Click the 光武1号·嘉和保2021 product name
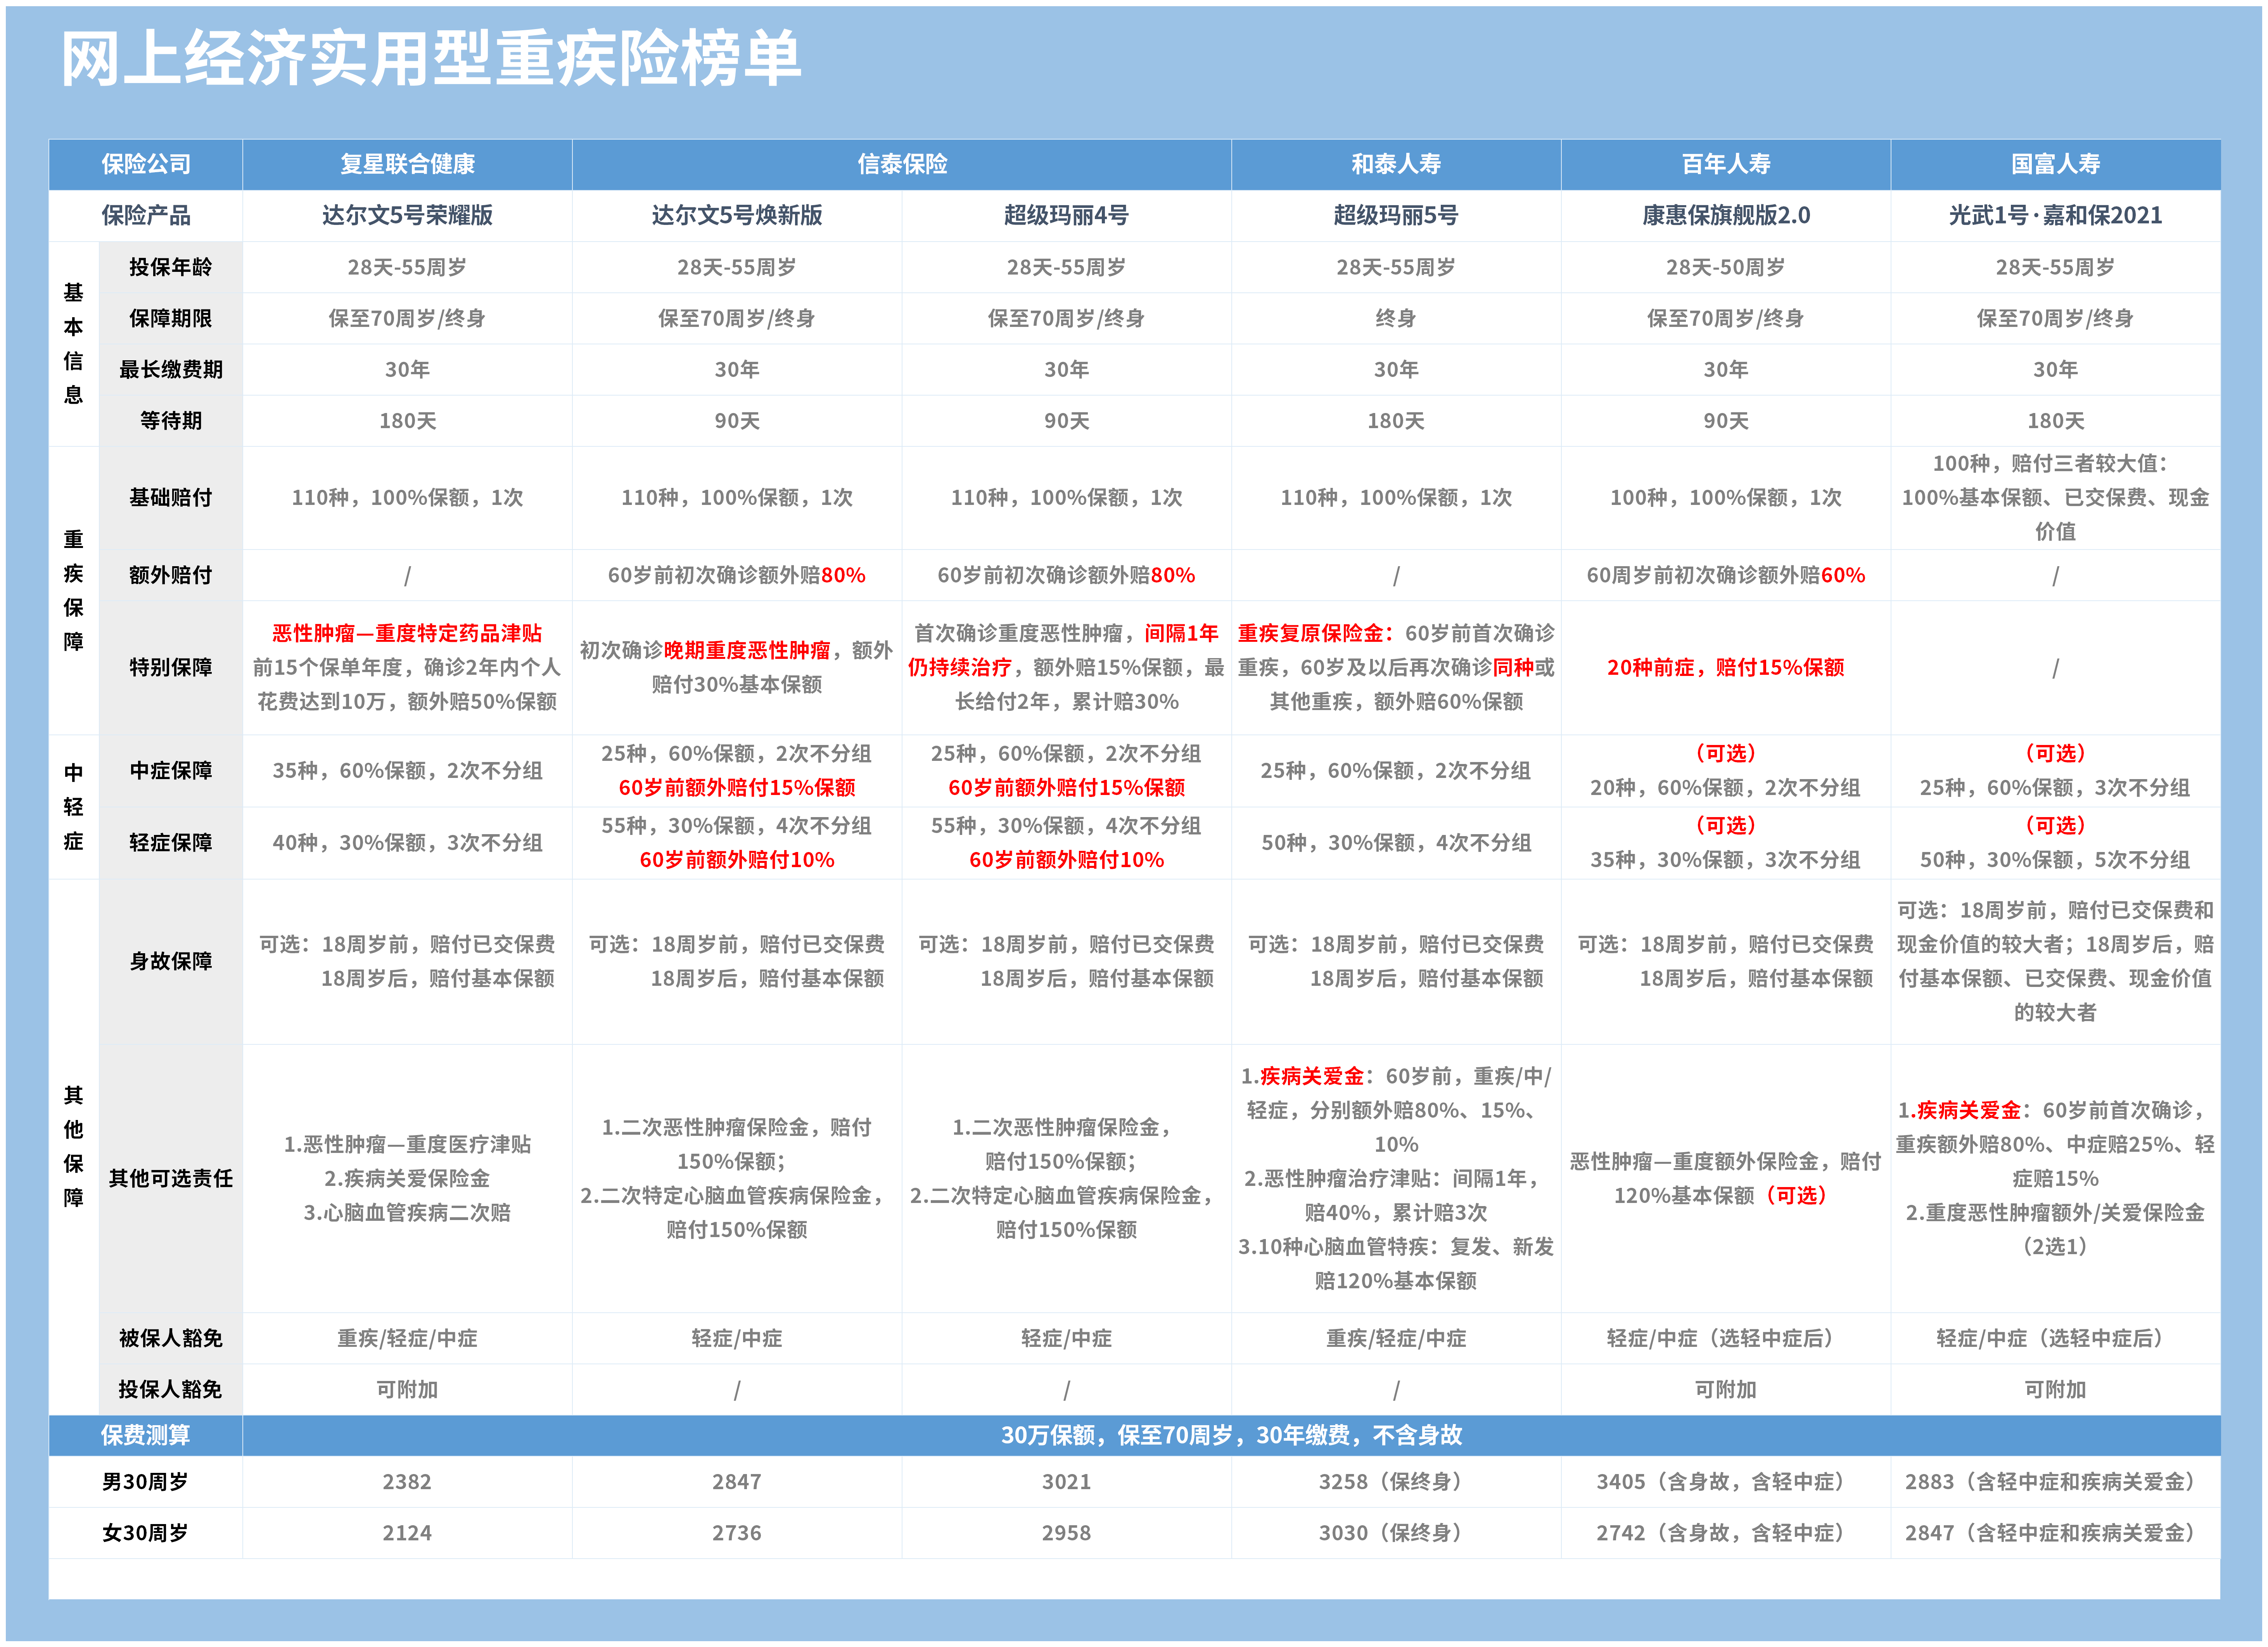Viewport: 2268px width, 1647px height. (x=2055, y=215)
